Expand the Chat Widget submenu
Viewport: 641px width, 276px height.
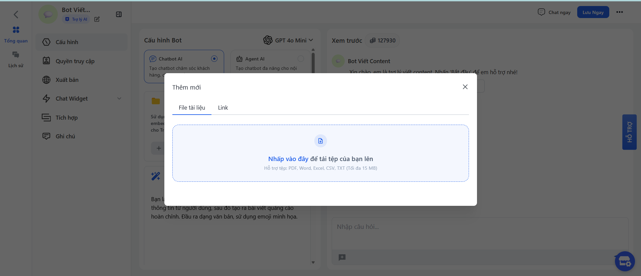point(119,99)
